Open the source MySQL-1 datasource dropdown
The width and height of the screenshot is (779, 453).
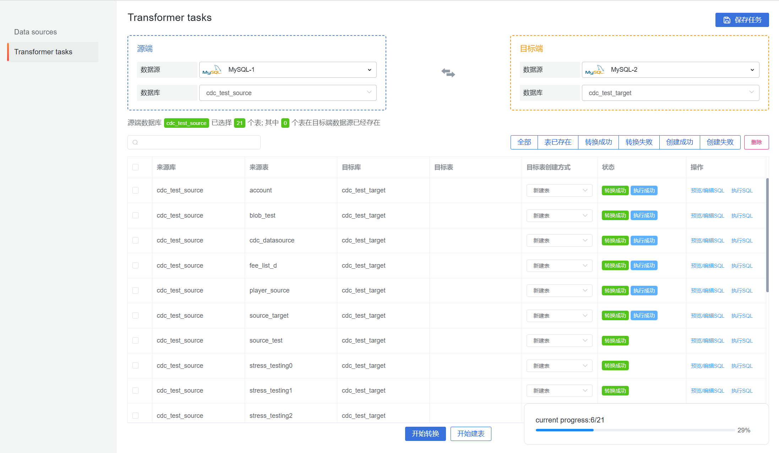point(288,70)
